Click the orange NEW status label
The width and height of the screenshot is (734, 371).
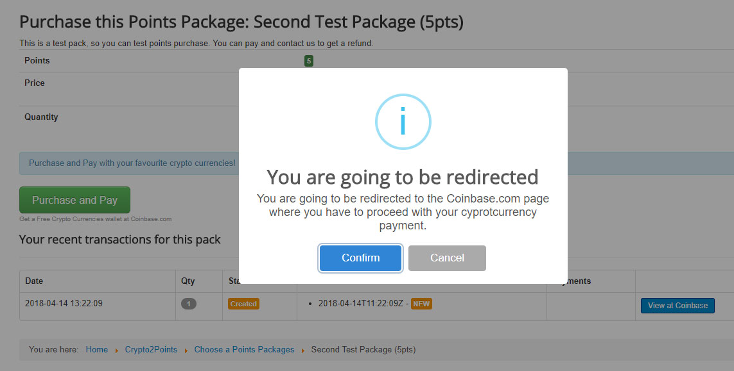[x=421, y=304]
